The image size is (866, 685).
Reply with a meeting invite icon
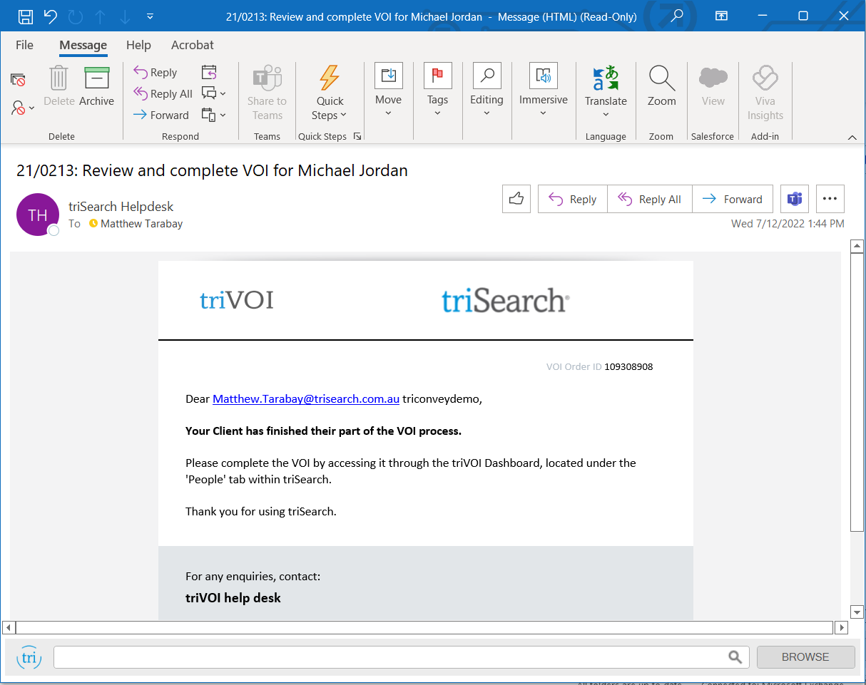click(210, 71)
